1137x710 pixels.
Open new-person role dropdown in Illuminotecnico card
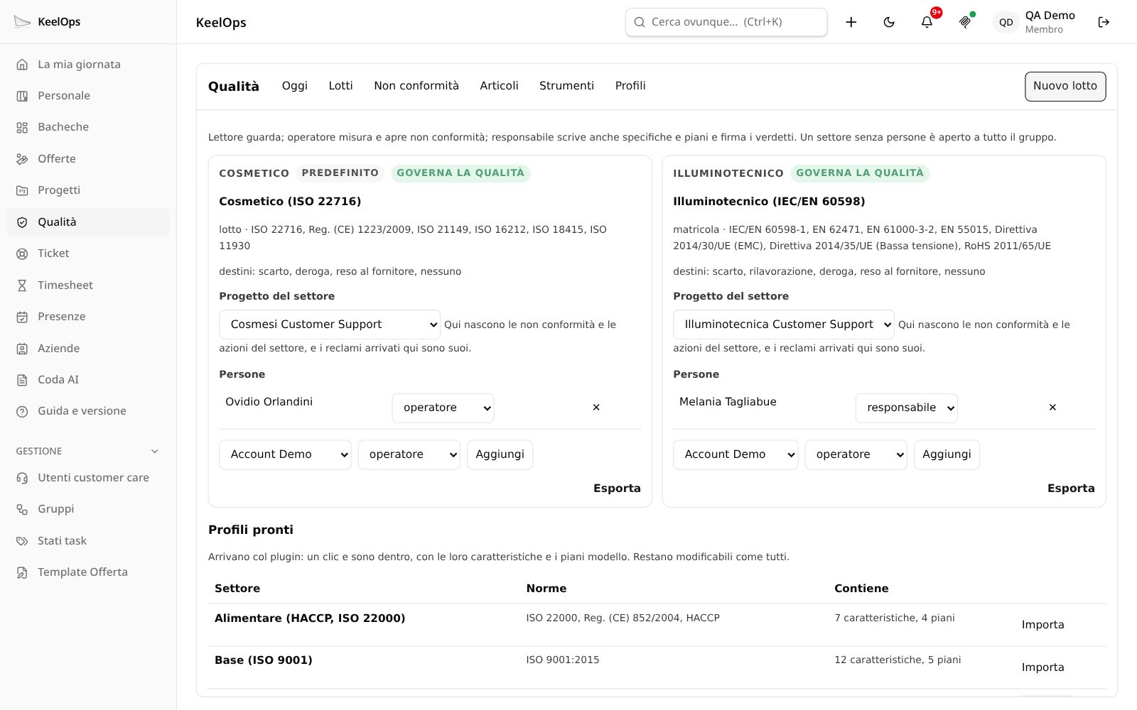point(856,454)
